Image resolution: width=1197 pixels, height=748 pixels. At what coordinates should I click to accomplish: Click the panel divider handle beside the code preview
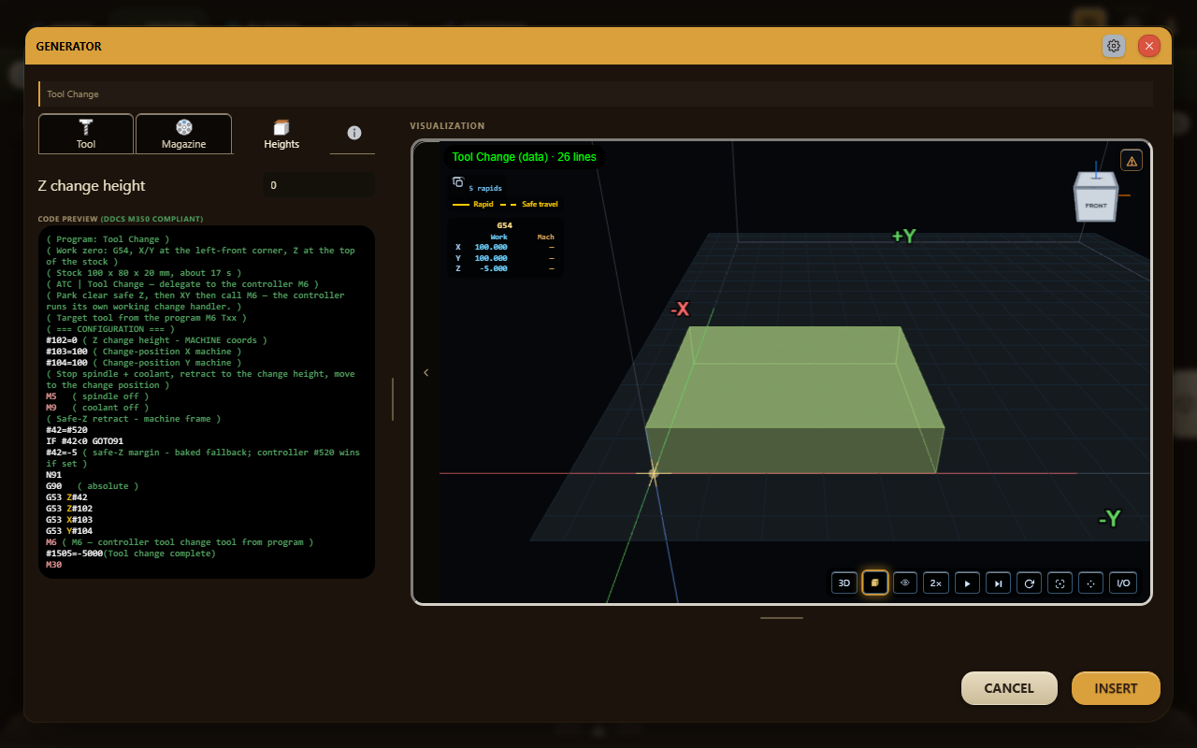point(393,399)
